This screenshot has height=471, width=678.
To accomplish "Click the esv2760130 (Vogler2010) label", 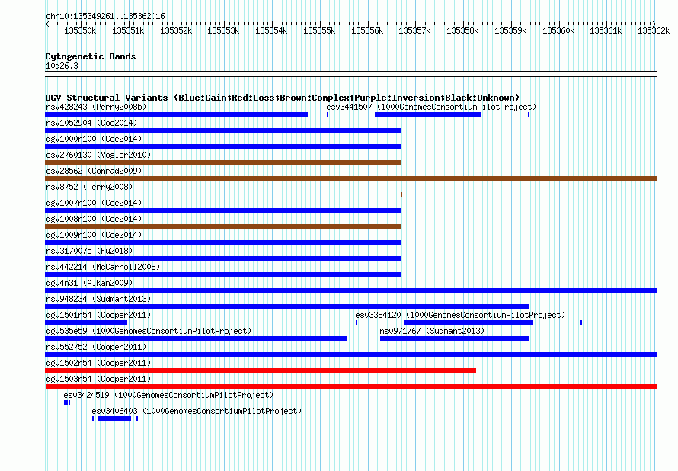I will [x=98, y=155].
